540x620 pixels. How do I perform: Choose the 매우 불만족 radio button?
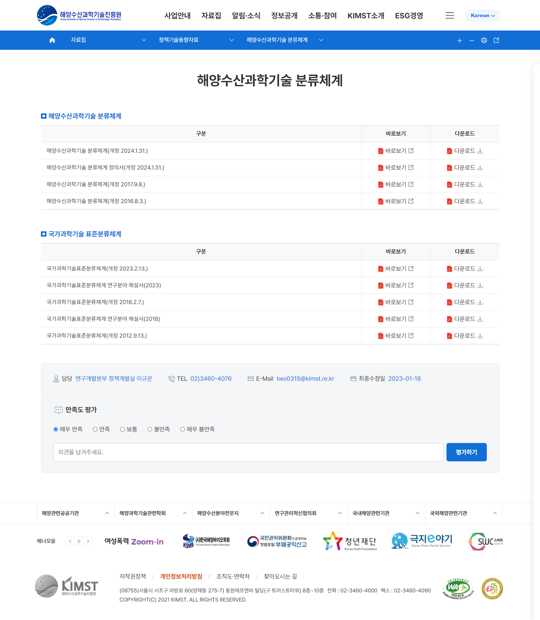[x=182, y=429]
